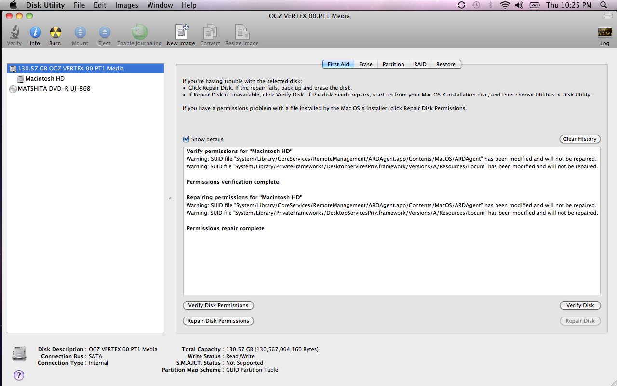Open the Info toolbar icon
This screenshot has width=617, height=386.
pos(35,32)
